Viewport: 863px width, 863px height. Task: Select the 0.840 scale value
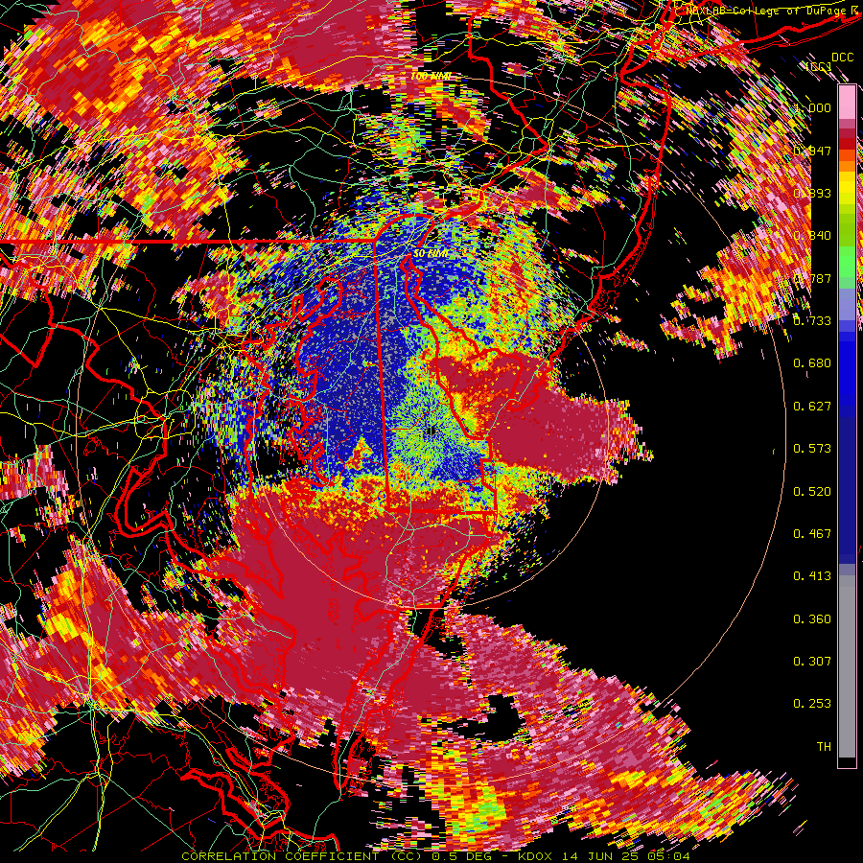(812, 236)
